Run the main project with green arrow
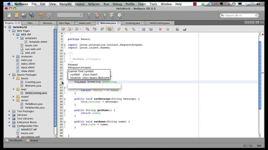The image size is (268, 150). 105,15
